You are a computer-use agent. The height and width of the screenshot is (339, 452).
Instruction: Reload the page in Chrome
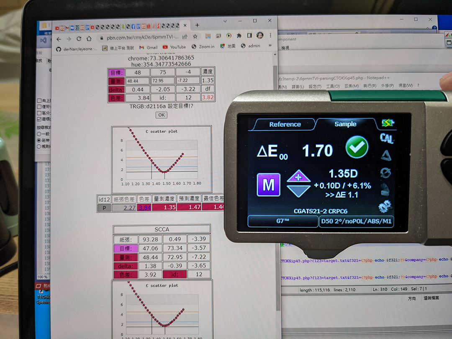coord(79,39)
